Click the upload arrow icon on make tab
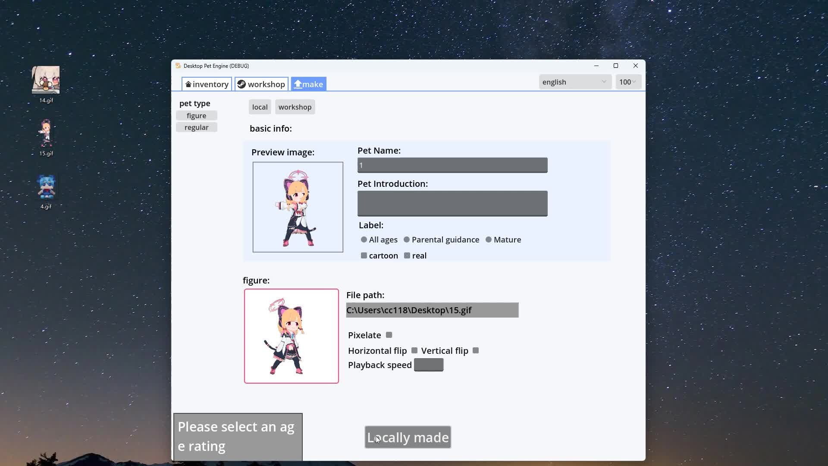Image resolution: width=828 pixels, height=466 pixels. click(298, 84)
